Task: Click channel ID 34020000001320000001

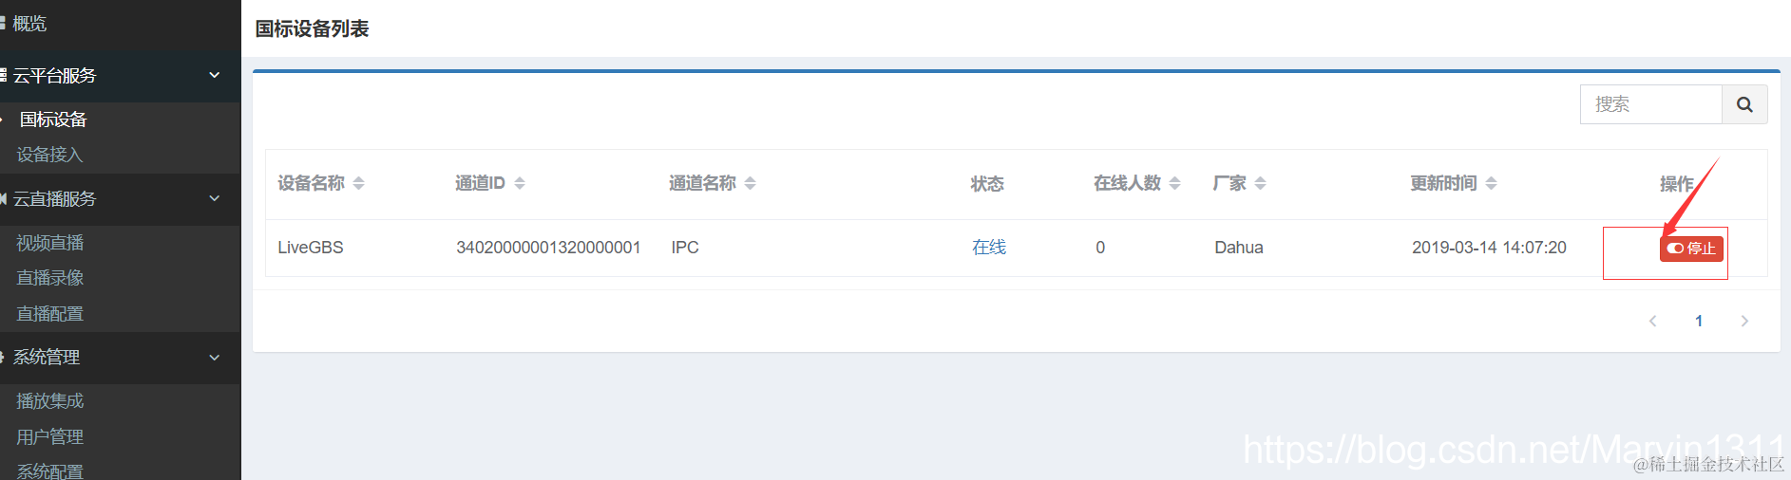Action: 548,248
